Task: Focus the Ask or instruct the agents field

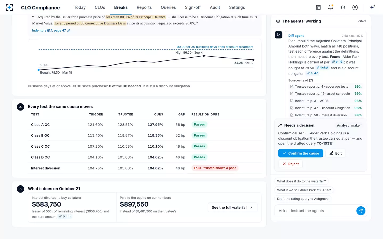Action: (315, 211)
